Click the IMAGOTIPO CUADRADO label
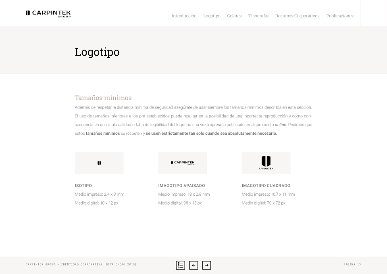 point(266,186)
